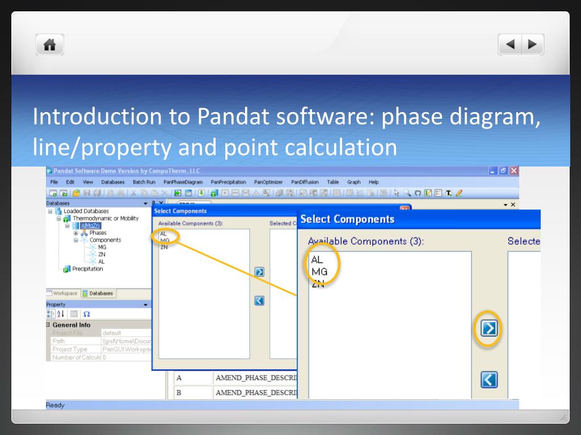Screen dimensions: 581x435
Task: Click the property pages grid icon
Action: coord(74,314)
